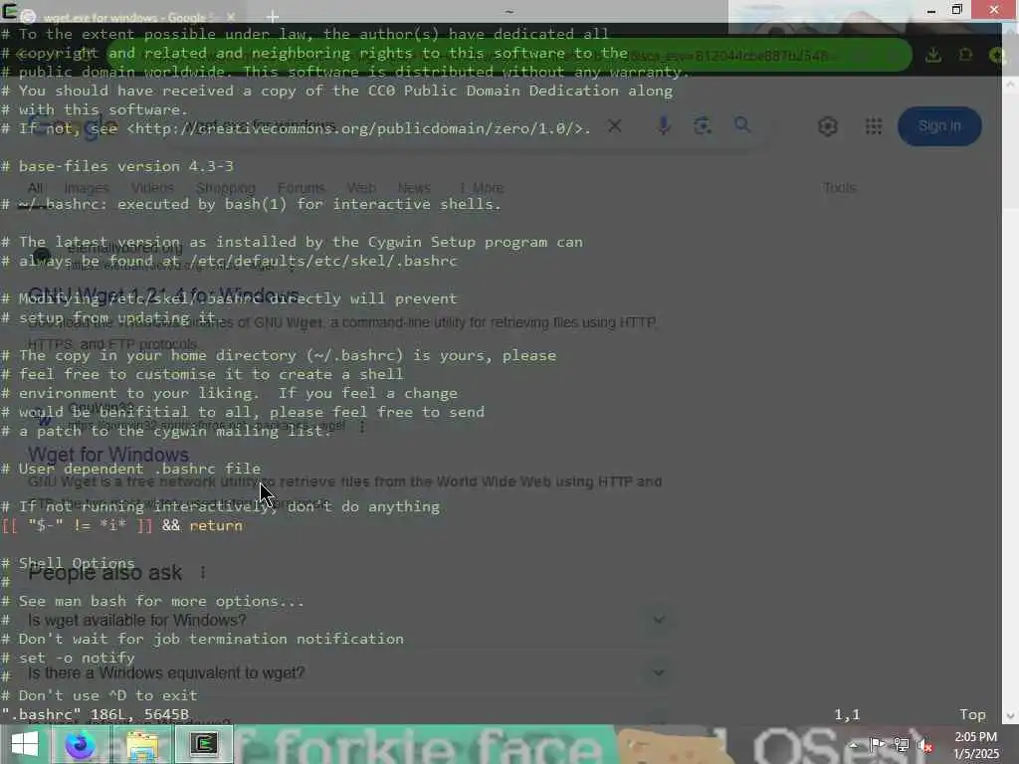Open 'GNU Wget 1.21.4 for Windows' result
Screen dimensions: 1019x764
pos(164,295)
